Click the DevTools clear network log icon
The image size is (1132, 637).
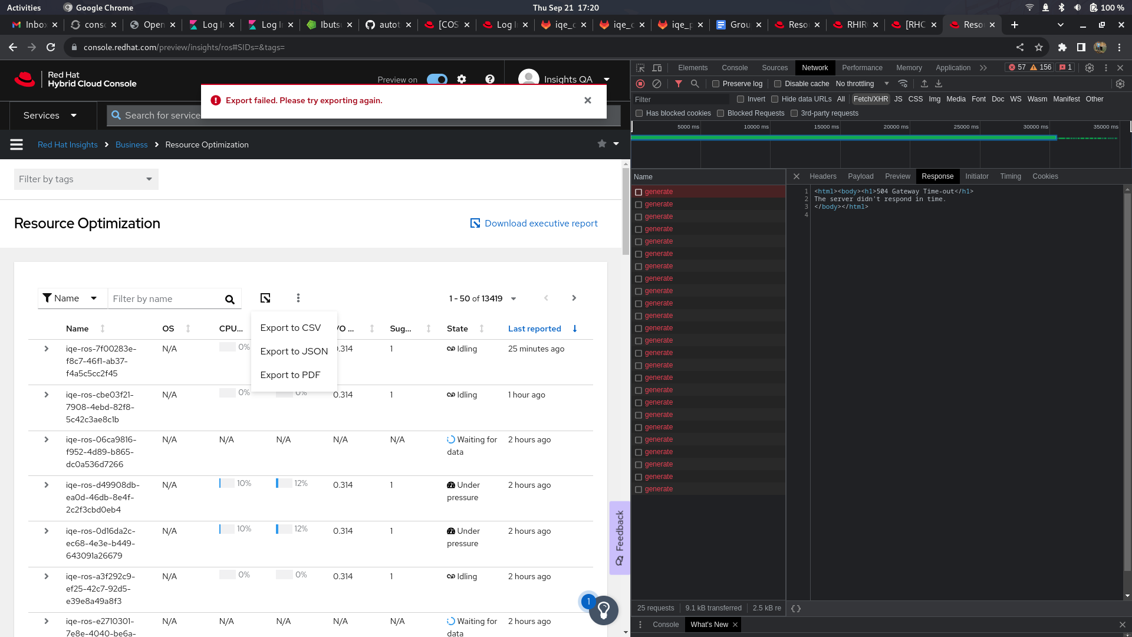pyautogui.click(x=657, y=84)
